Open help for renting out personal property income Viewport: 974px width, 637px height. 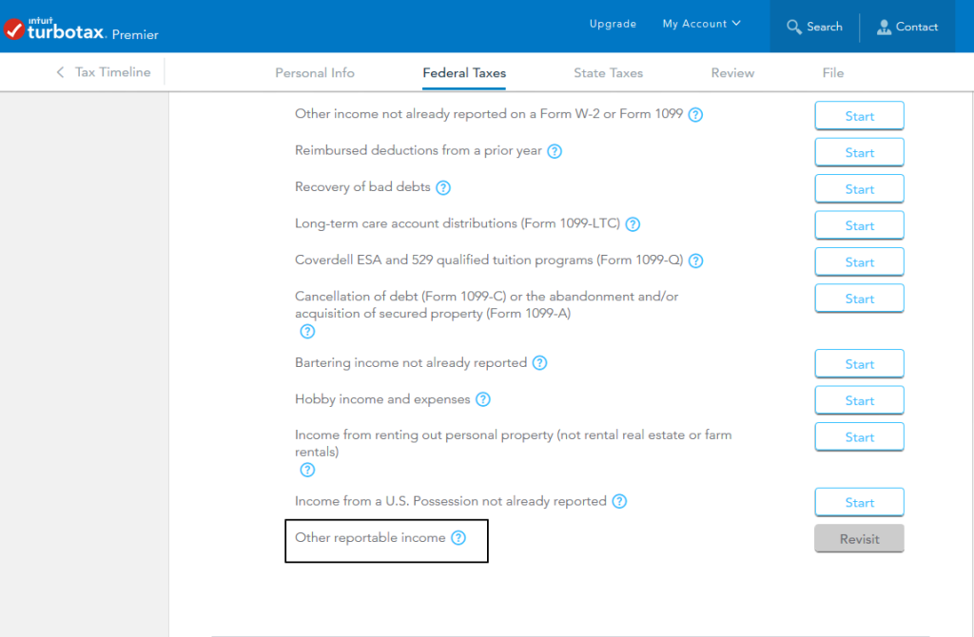(x=307, y=470)
